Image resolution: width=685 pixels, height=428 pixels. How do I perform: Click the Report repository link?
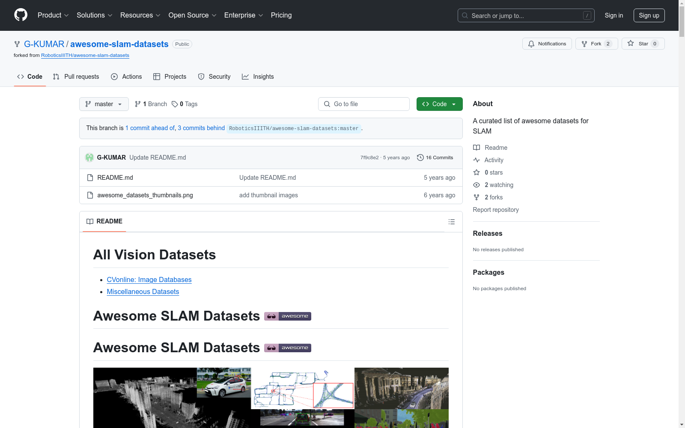click(496, 210)
